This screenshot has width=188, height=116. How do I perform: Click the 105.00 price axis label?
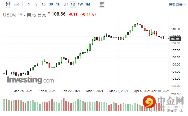tap(176, 65)
